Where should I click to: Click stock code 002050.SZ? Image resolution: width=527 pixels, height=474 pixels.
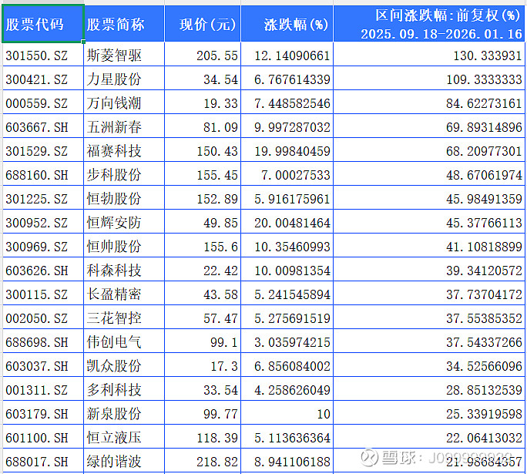pyautogui.click(x=37, y=318)
